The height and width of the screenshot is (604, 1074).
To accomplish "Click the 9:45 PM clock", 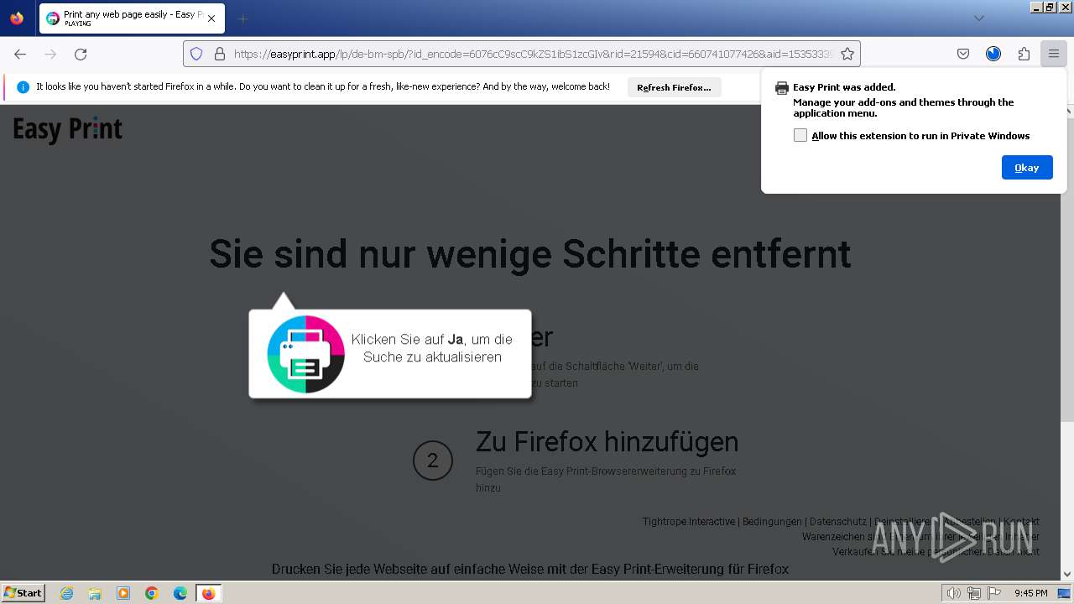I will pyautogui.click(x=1031, y=593).
